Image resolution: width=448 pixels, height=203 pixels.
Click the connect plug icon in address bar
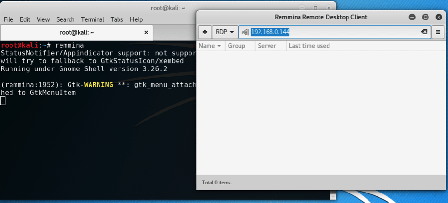245,32
